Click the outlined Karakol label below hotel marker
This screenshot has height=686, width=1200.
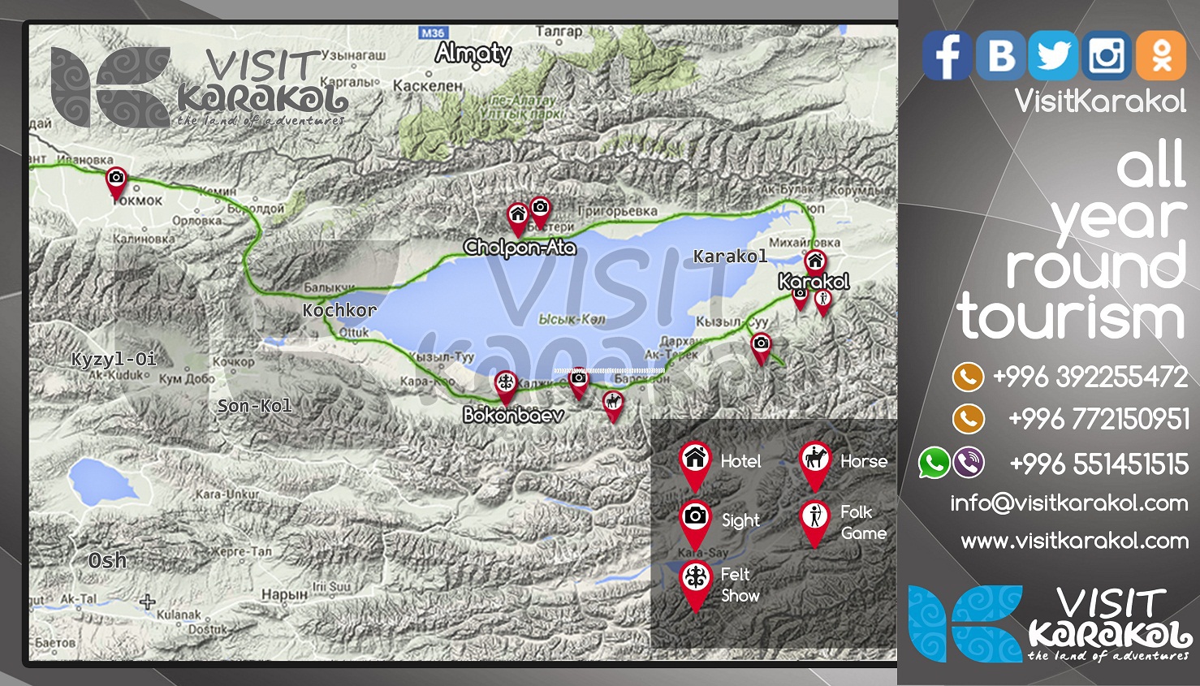click(814, 282)
